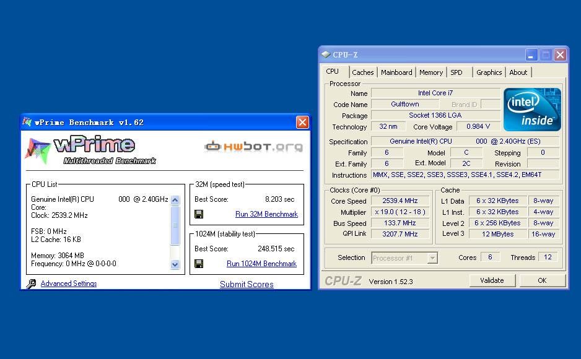Click the Threads value 12
The image size is (581, 359).
point(548,257)
